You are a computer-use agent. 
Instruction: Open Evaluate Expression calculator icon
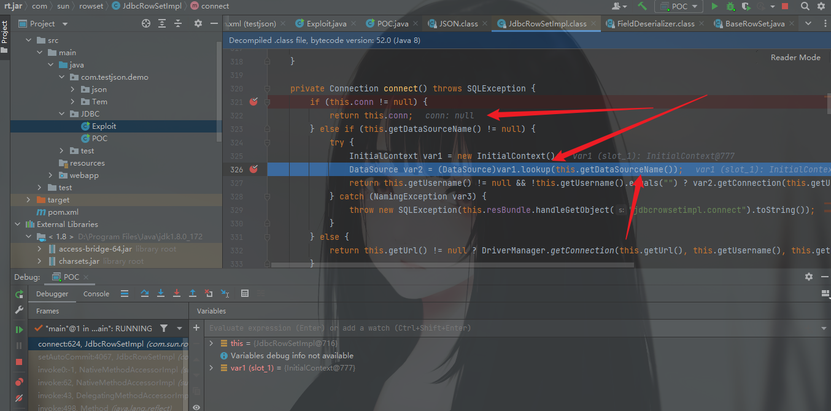coord(245,294)
